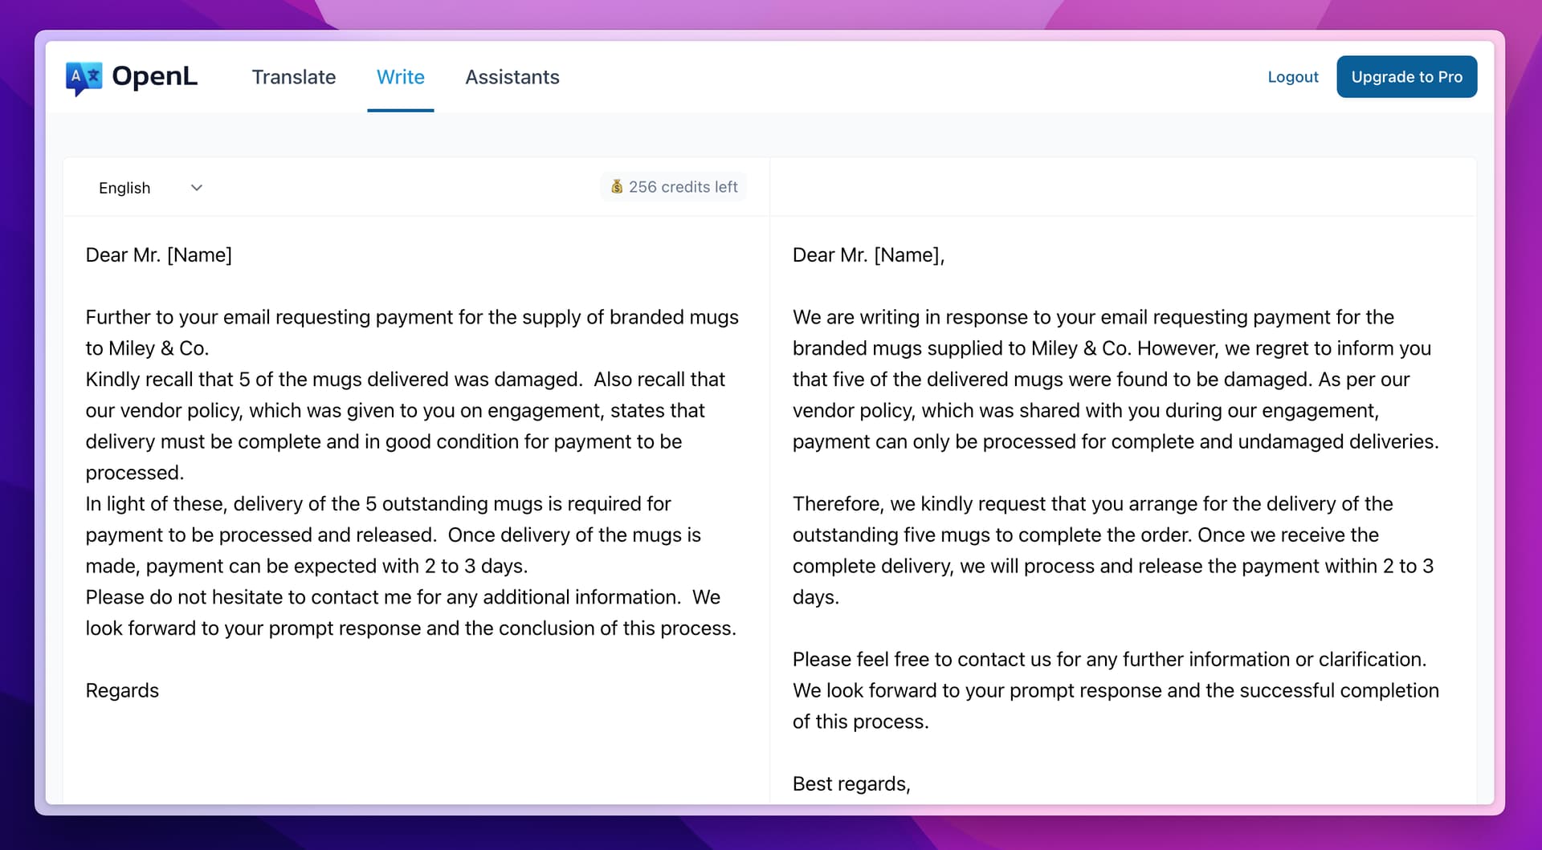Click the 'Regards' line in input text
The image size is (1542, 850).
pyautogui.click(x=122, y=690)
